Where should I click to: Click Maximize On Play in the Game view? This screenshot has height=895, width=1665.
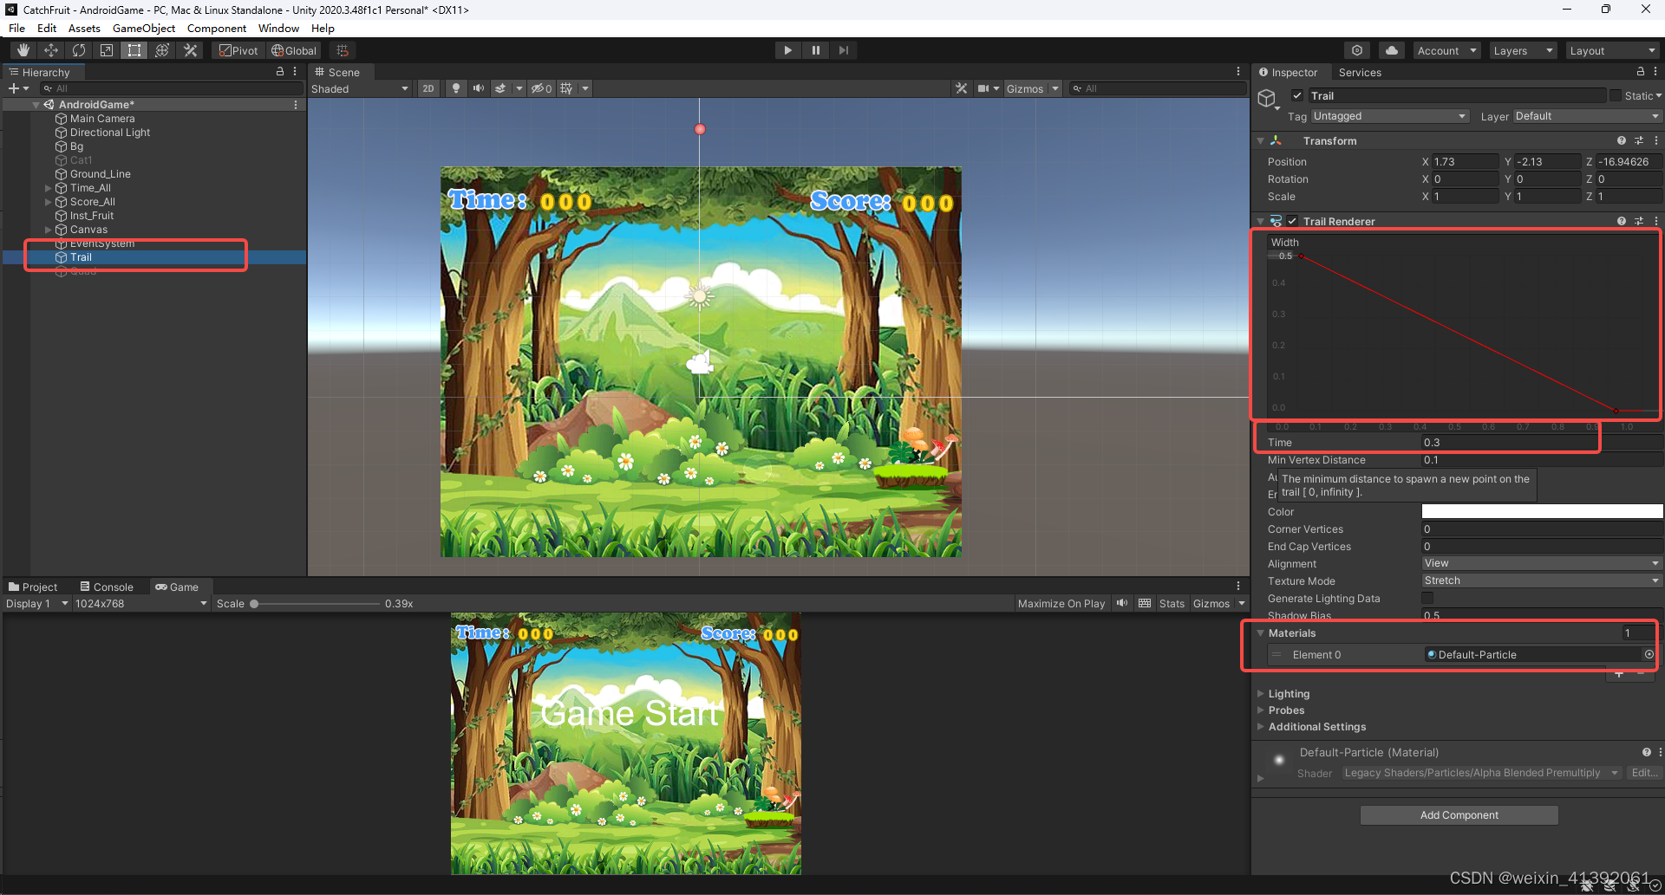(x=1061, y=603)
